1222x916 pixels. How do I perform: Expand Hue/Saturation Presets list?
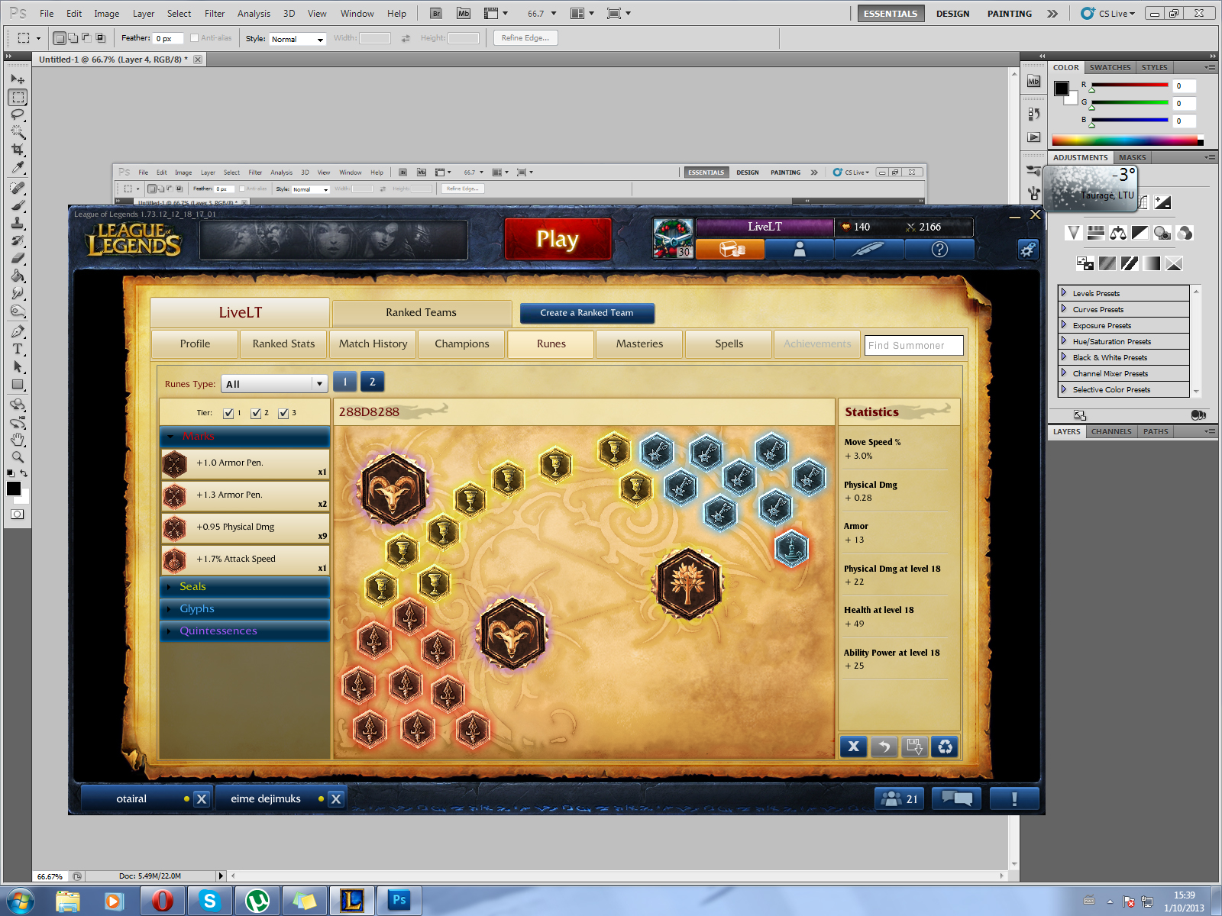(1063, 340)
